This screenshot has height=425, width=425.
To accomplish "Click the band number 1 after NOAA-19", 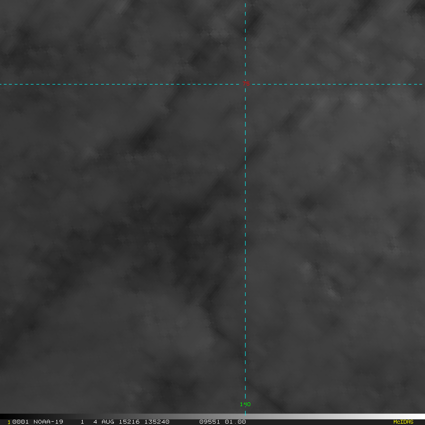I will point(82,422).
